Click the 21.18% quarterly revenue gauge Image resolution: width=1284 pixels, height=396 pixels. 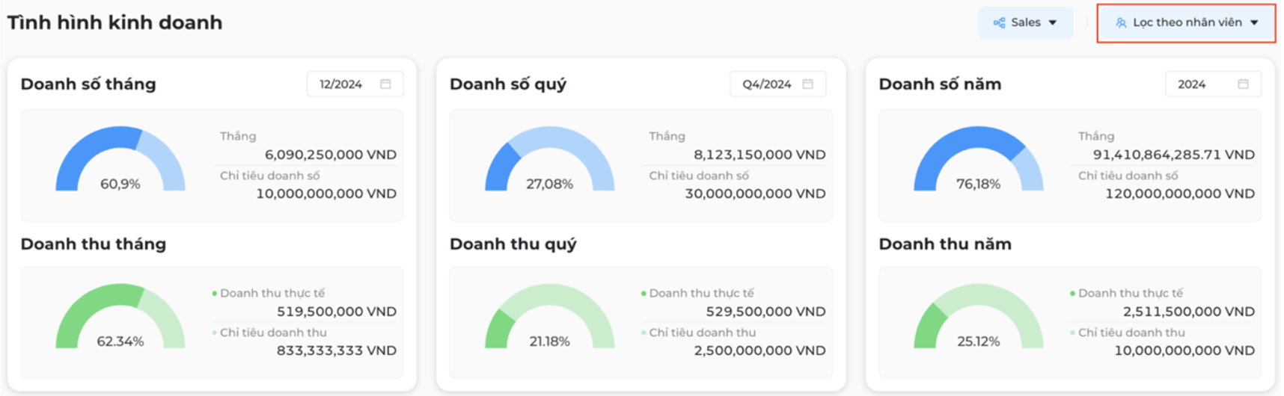[x=550, y=316]
